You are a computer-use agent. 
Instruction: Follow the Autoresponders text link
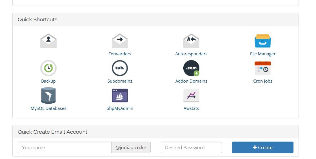tap(191, 54)
